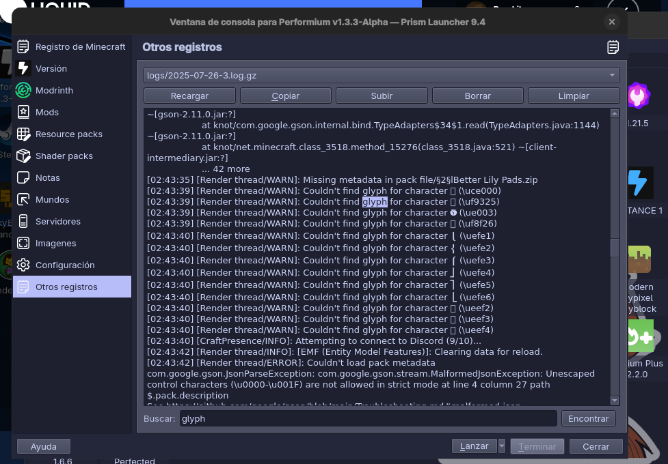Click the Copiar button

285,96
